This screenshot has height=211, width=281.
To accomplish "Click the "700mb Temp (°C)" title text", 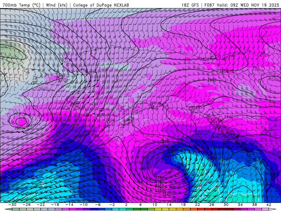I will tap(21, 5).
